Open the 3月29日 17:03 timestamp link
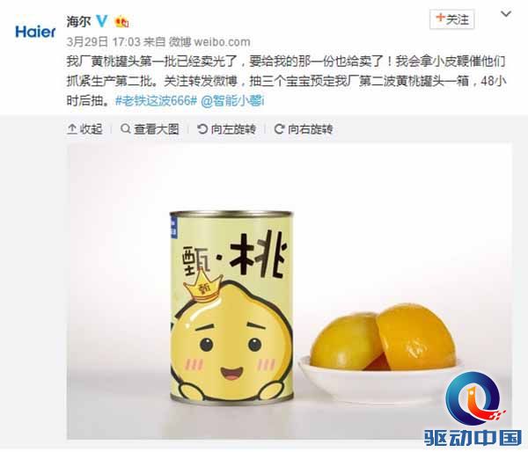 (103, 41)
